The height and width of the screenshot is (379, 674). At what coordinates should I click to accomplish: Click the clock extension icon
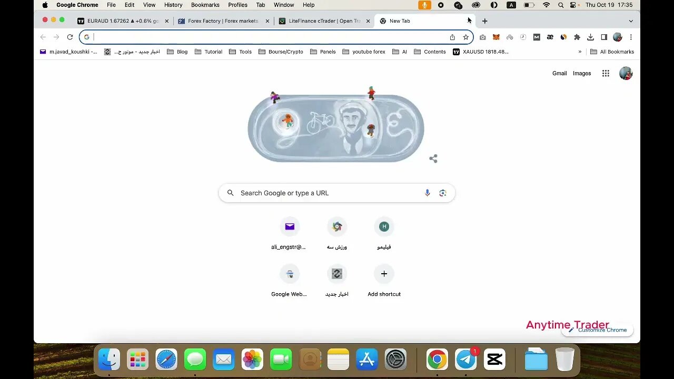click(523, 37)
